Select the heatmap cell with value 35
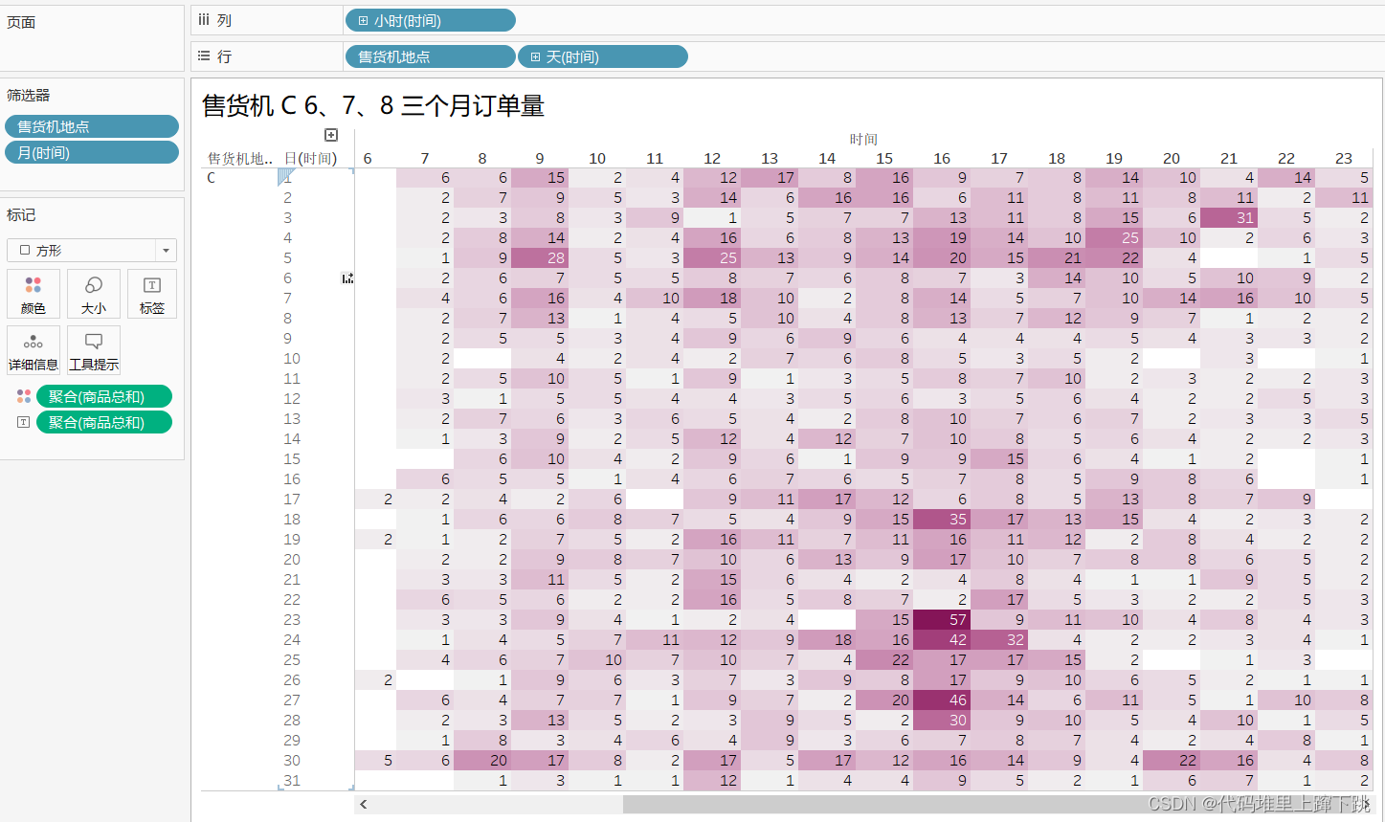This screenshot has width=1385, height=822. pos(942,520)
